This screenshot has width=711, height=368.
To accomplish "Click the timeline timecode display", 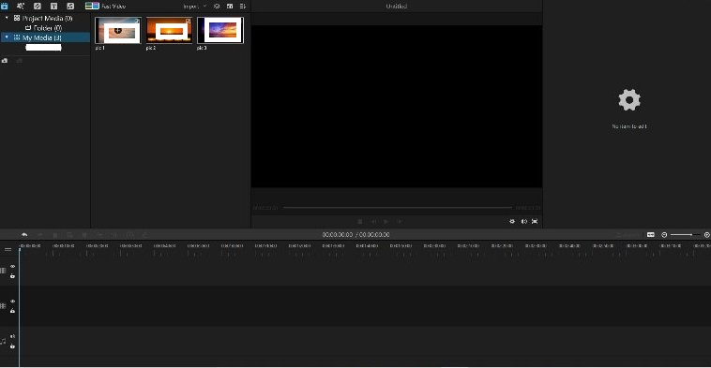I will pyautogui.click(x=355, y=234).
